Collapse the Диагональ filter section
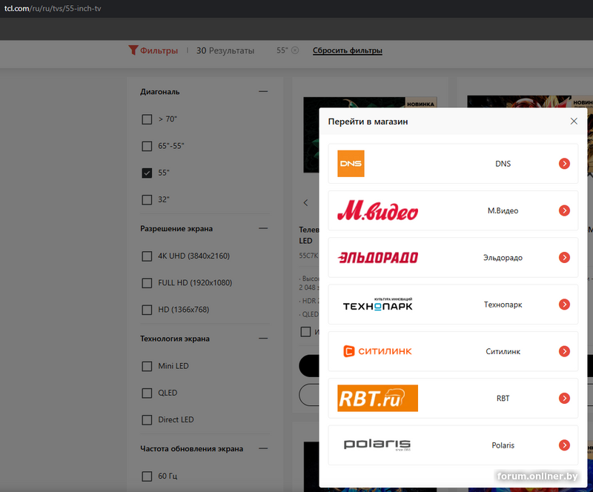Image resolution: width=593 pixels, height=492 pixels. tap(263, 92)
